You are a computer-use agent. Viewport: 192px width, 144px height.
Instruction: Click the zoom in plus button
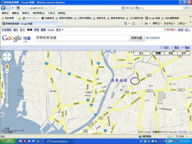(7, 71)
